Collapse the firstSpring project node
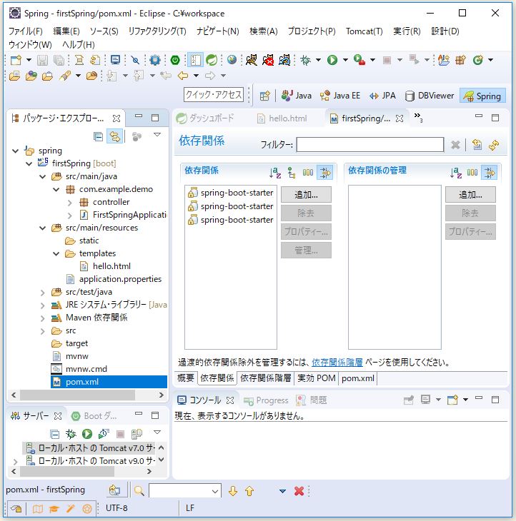Viewport: 516px width, 521px height. point(29,163)
